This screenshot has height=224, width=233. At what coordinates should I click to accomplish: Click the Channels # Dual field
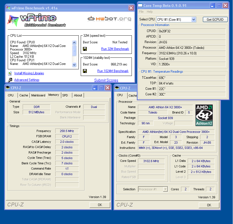pos(94,107)
